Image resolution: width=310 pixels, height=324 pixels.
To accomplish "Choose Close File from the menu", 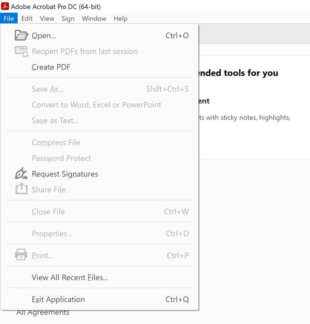I will [x=48, y=212].
